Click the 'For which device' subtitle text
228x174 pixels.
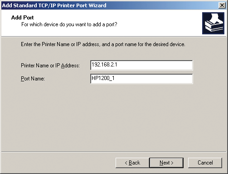(69, 24)
